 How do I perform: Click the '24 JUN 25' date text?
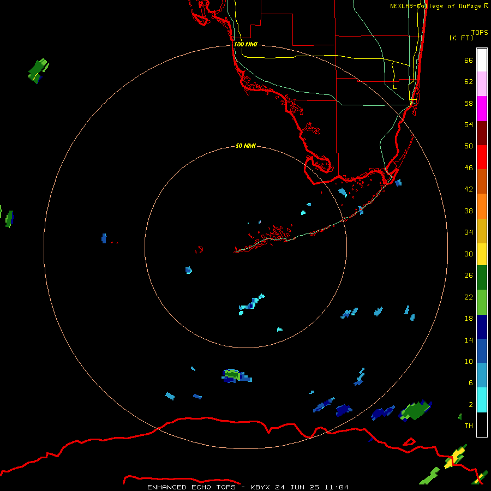point(297,487)
